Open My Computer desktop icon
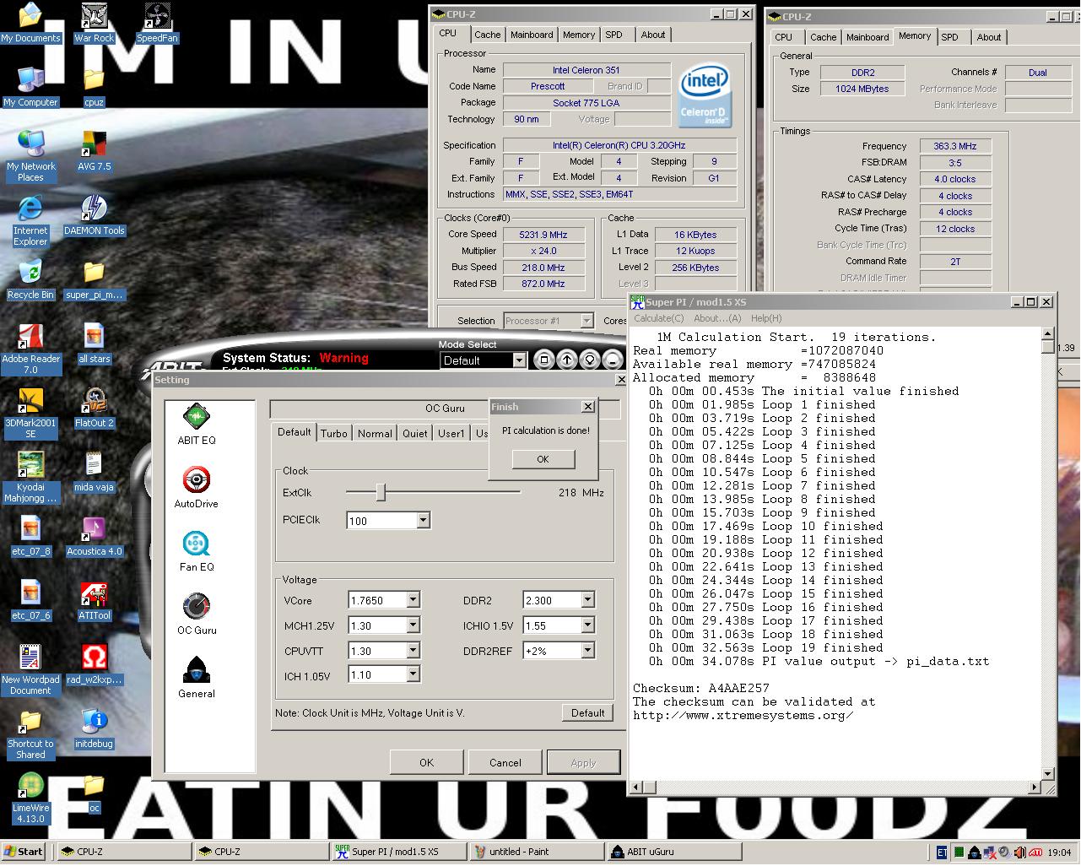Viewport: 1081px width, 866px height. click(x=30, y=88)
